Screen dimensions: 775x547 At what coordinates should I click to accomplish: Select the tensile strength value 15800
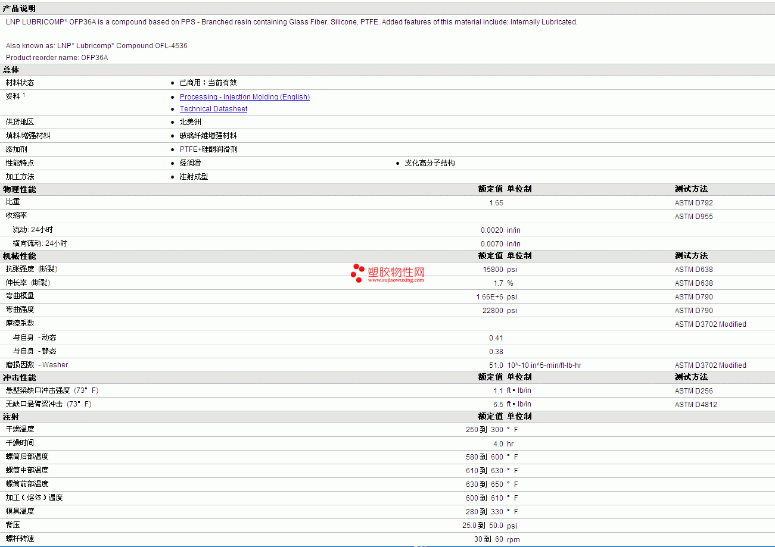[493, 270]
